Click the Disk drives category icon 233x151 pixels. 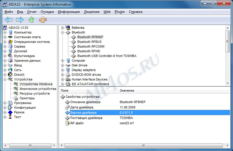(68, 65)
